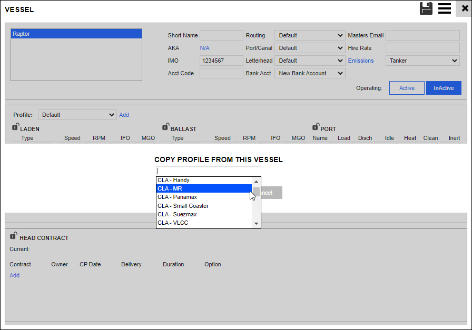
Task: Close the Vessel window
Action: pyautogui.click(x=464, y=8)
